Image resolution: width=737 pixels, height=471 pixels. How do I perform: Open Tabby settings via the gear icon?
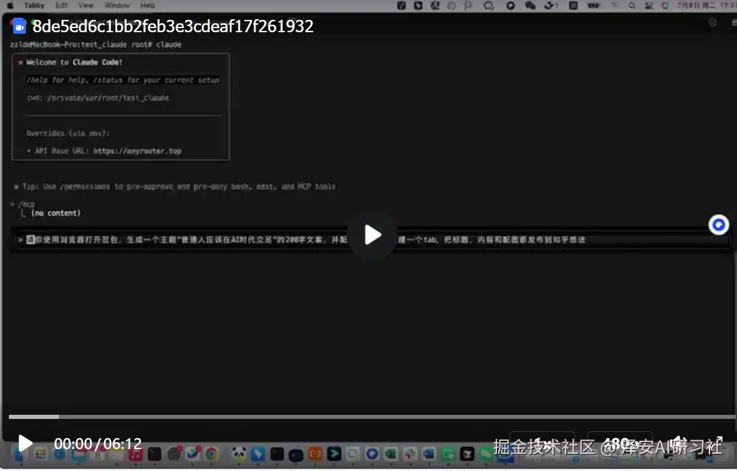(x=712, y=22)
